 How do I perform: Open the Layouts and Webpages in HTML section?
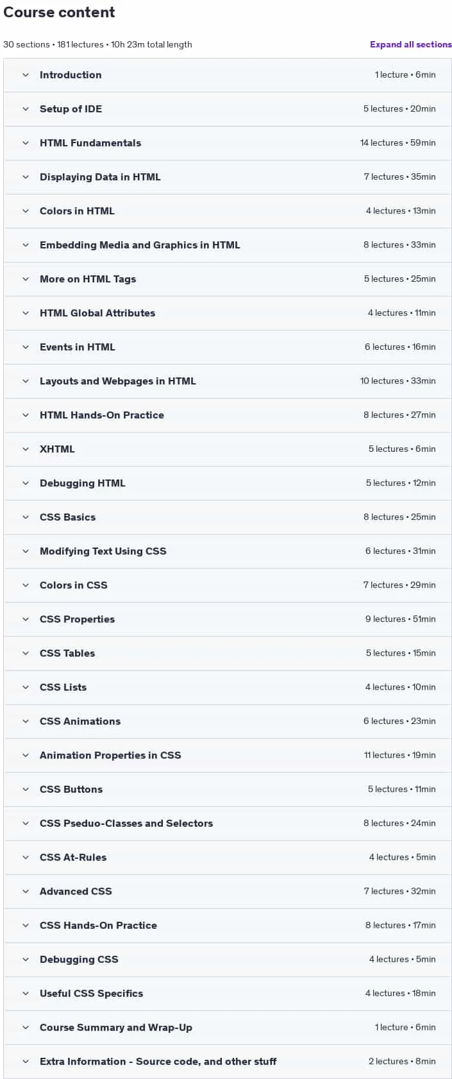tap(228, 381)
